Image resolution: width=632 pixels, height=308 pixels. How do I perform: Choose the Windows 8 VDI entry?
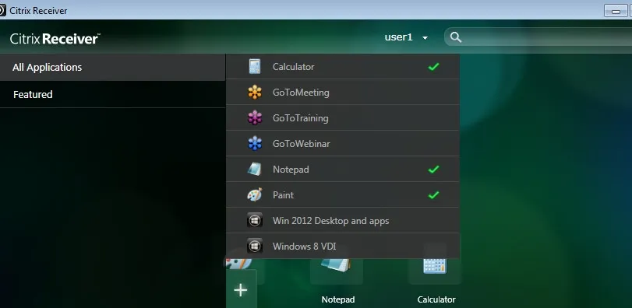tap(343, 246)
